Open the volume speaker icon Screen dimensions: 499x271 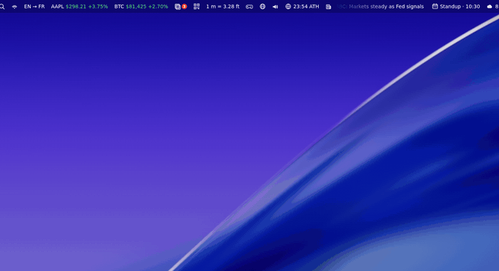pos(275,6)
